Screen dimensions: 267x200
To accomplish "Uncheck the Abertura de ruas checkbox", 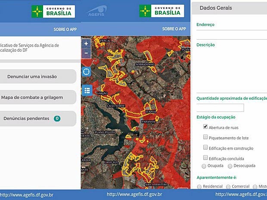I will coord(205,127).
